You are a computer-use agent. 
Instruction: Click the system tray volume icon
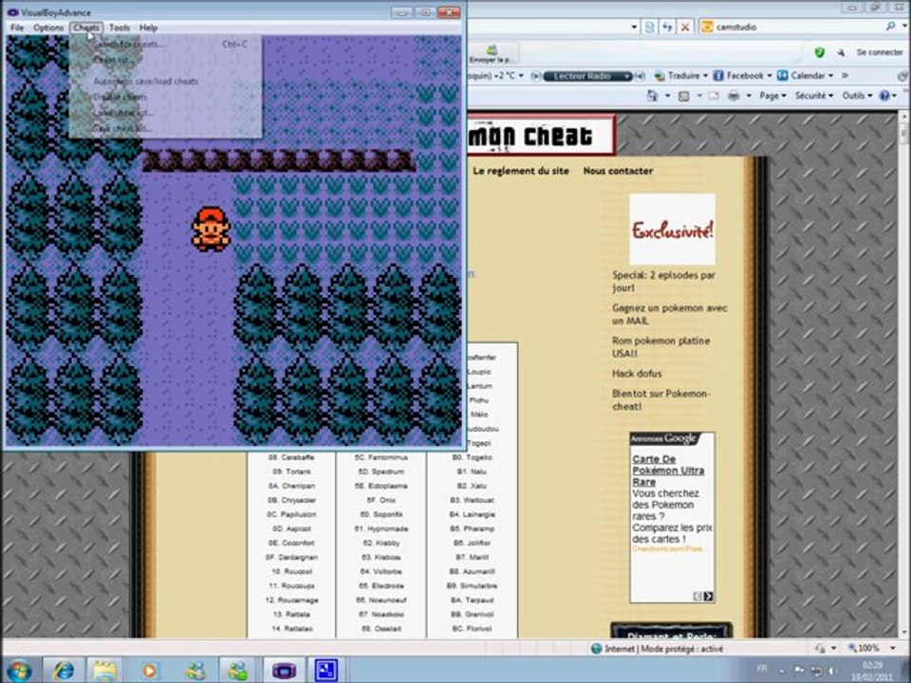pos(832,671)
